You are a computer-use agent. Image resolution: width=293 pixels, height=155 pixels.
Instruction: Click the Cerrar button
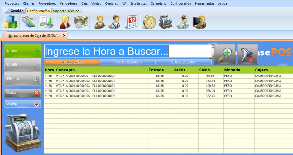click(23, 93)
